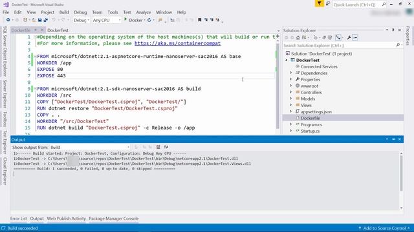Close the Dockerfile editor tab
414x232 pixels.
click(x=41, y=30)
